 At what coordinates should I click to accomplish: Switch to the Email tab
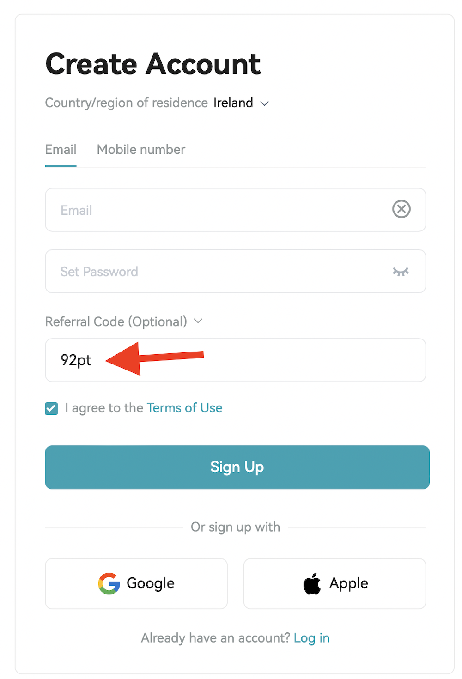[x=61, y=150]
